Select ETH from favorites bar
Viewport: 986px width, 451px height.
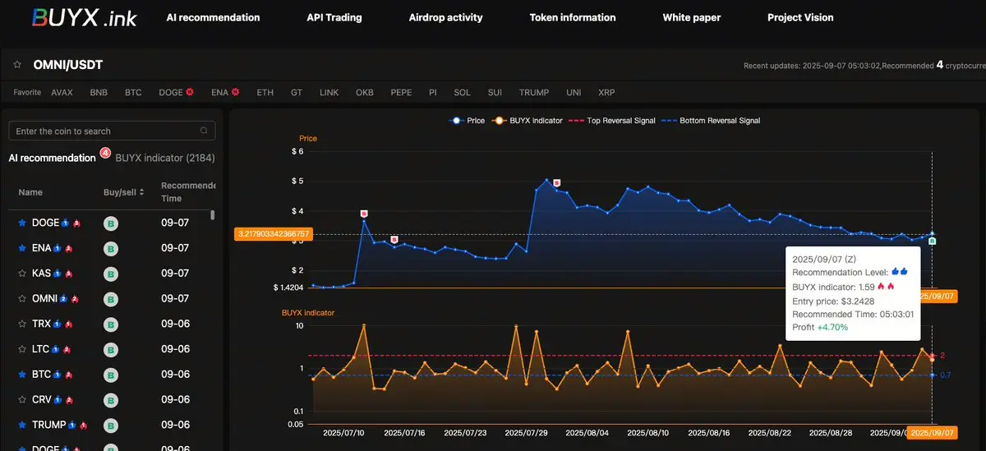point(265,93)
